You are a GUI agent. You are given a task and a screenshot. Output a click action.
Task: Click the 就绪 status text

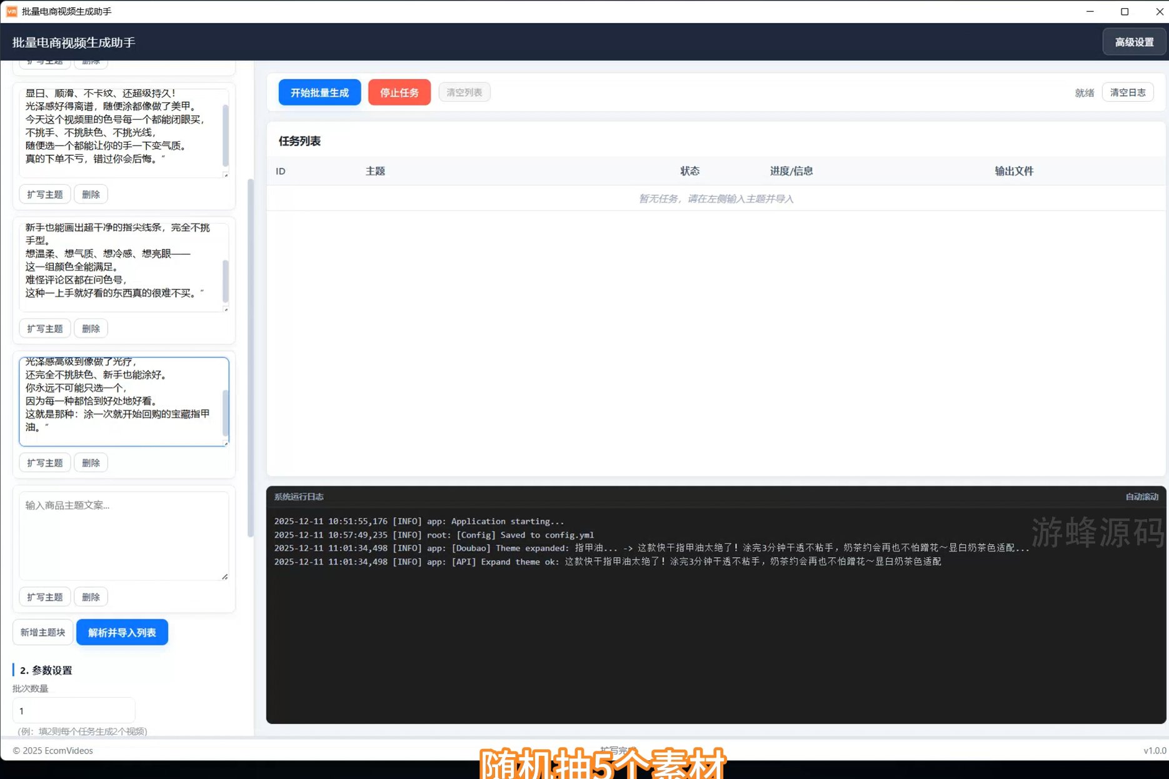click(1085, 92)
